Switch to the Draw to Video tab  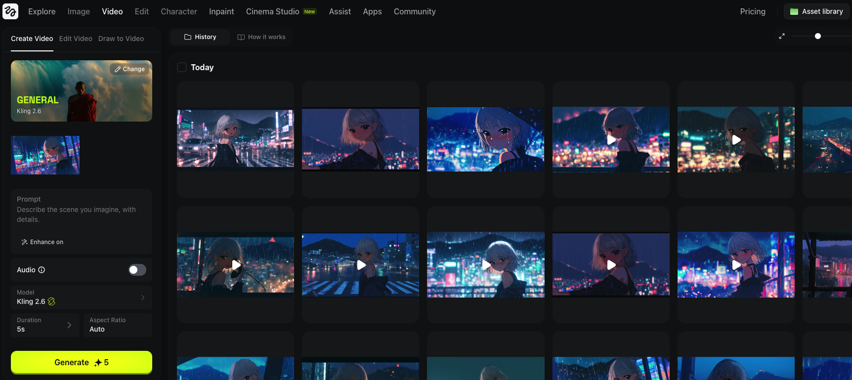point(121,39)
